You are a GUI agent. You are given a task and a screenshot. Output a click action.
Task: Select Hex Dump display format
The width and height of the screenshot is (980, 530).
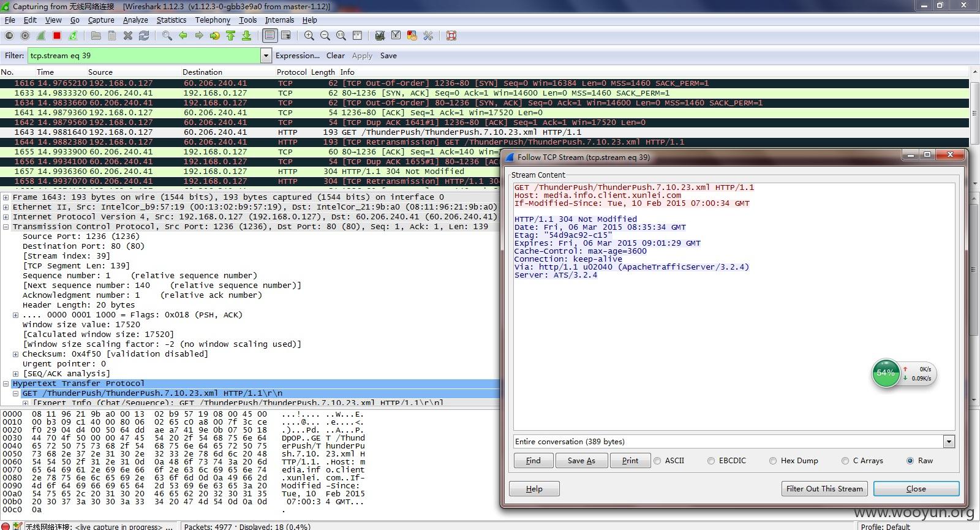point(773,461)
